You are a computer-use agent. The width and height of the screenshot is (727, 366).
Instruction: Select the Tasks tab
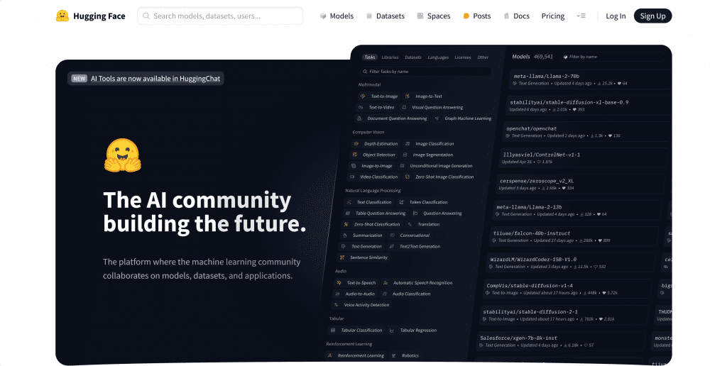point(369,57)
